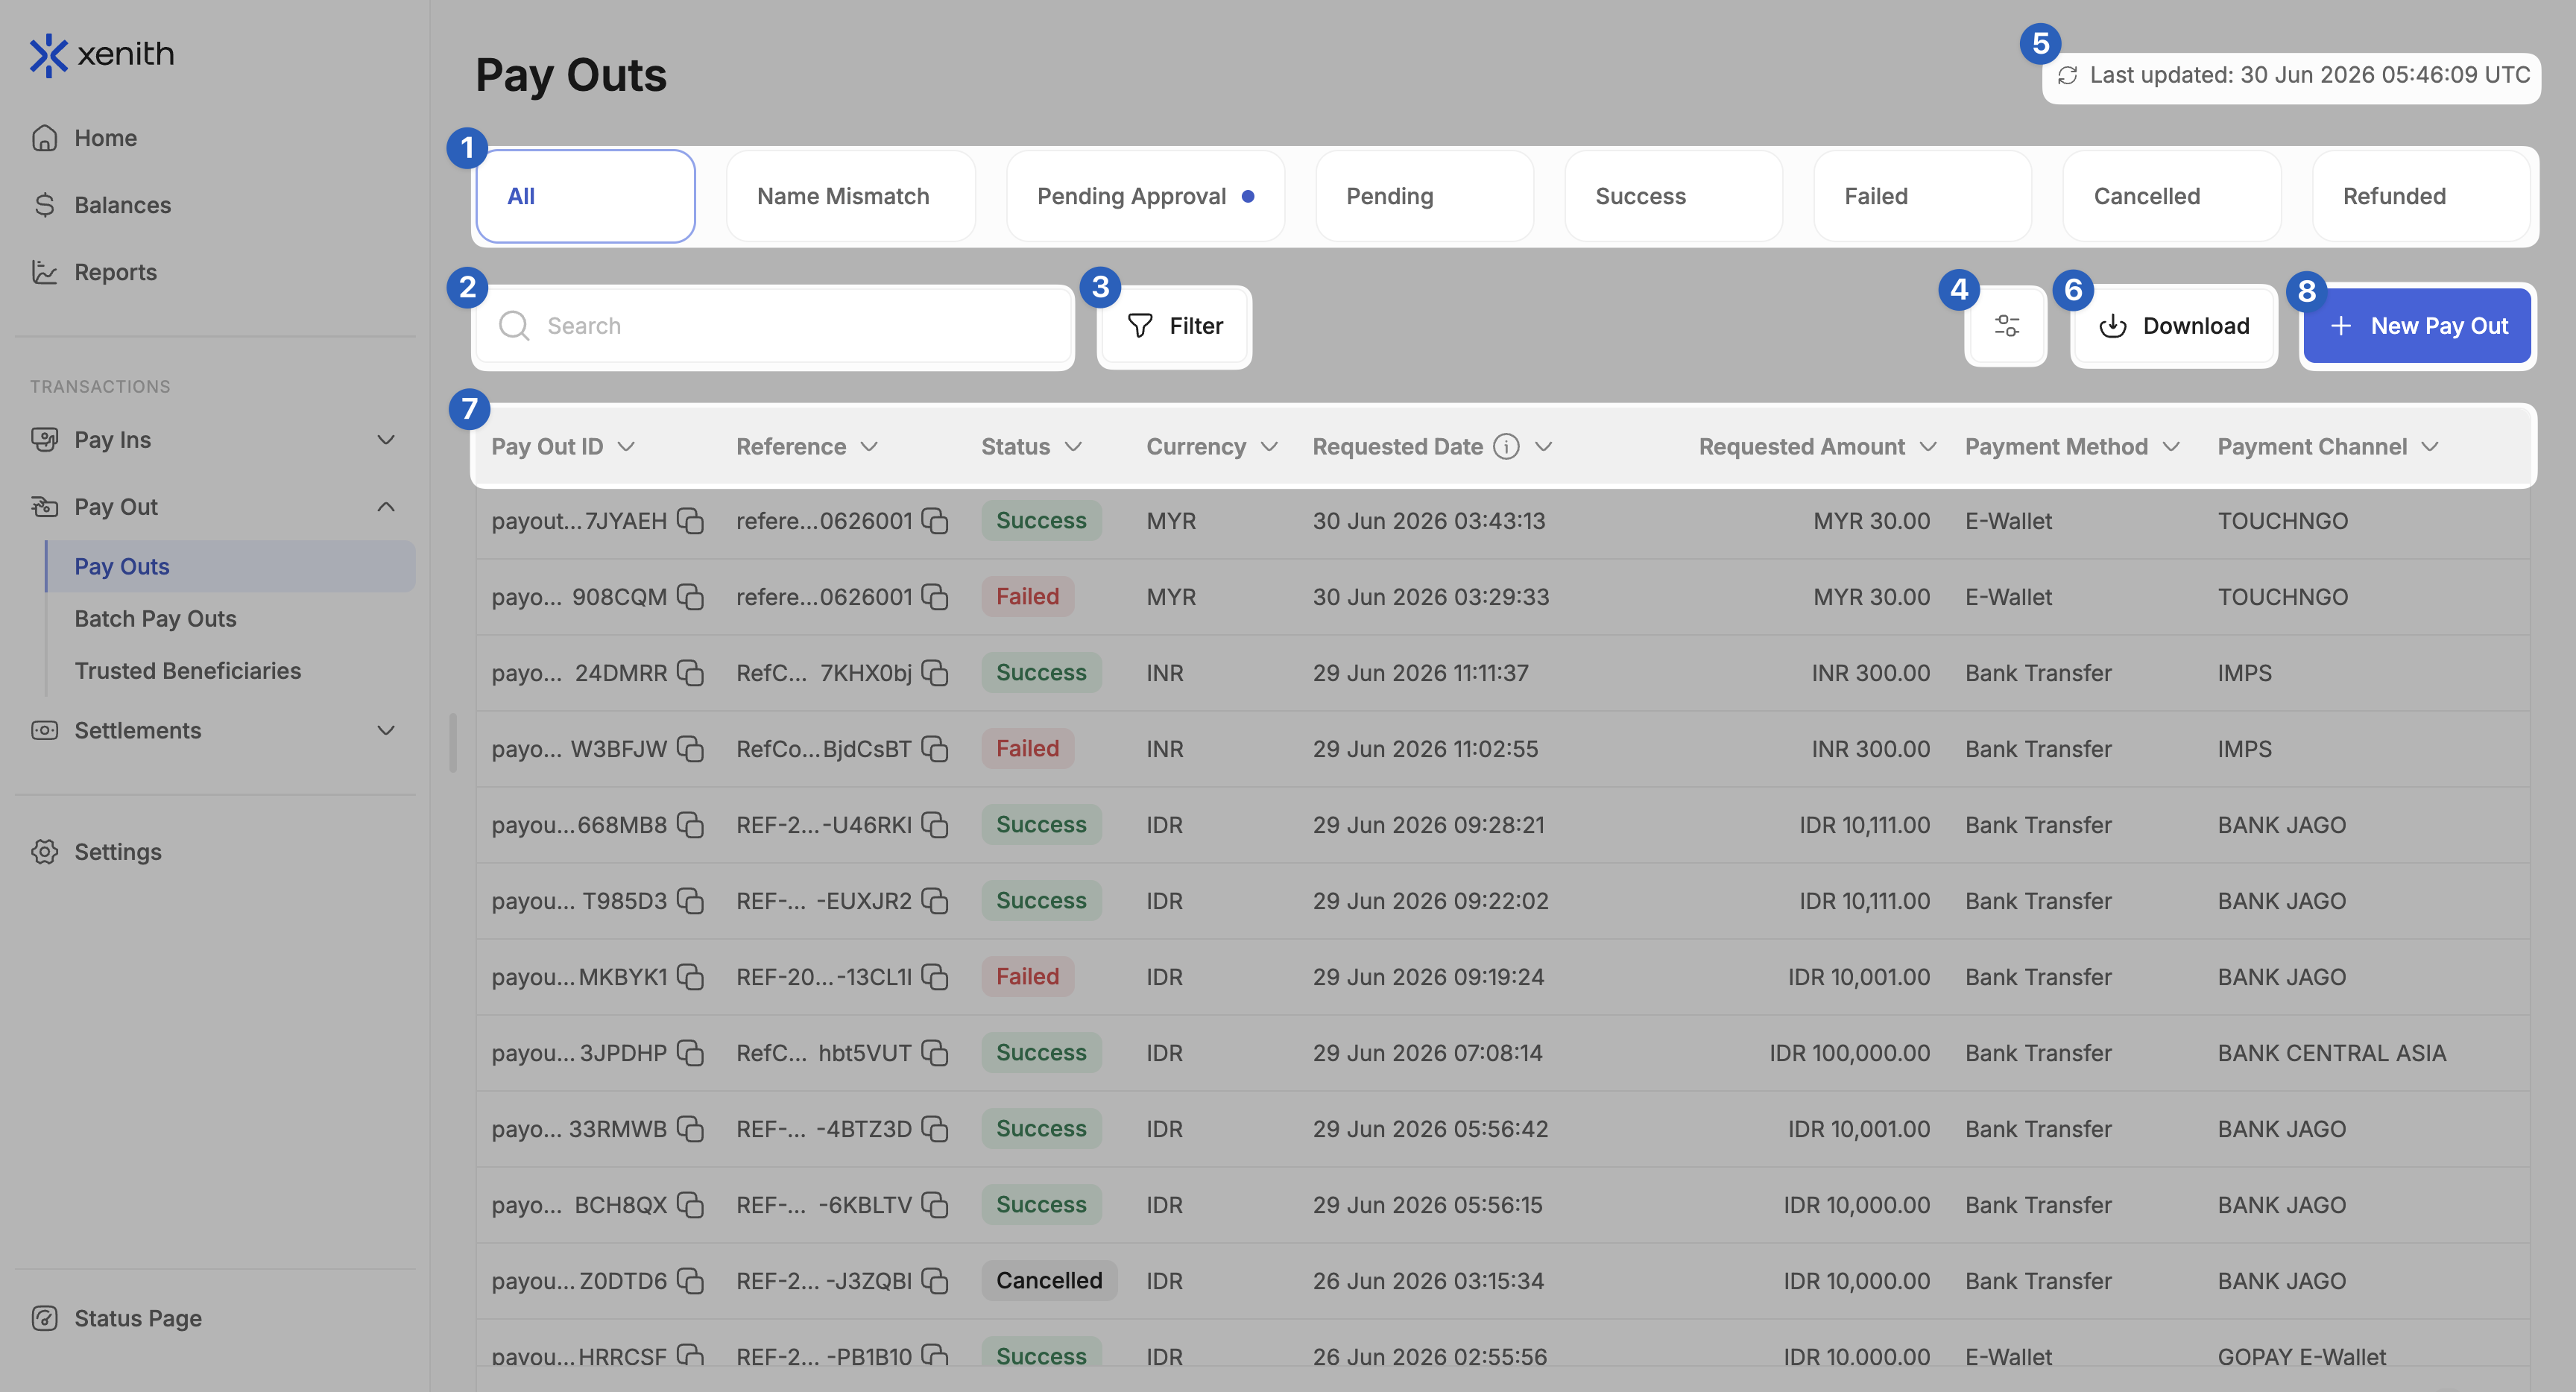Show the Pending tab
Screen dimensions: 2576x1392
pos(1424,196)
